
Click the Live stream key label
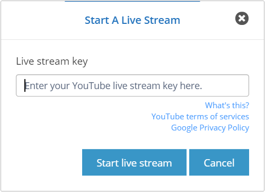(x=52, y=62)
